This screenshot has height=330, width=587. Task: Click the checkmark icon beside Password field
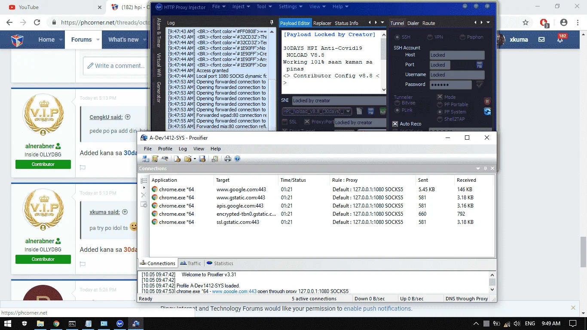point(480,85)
